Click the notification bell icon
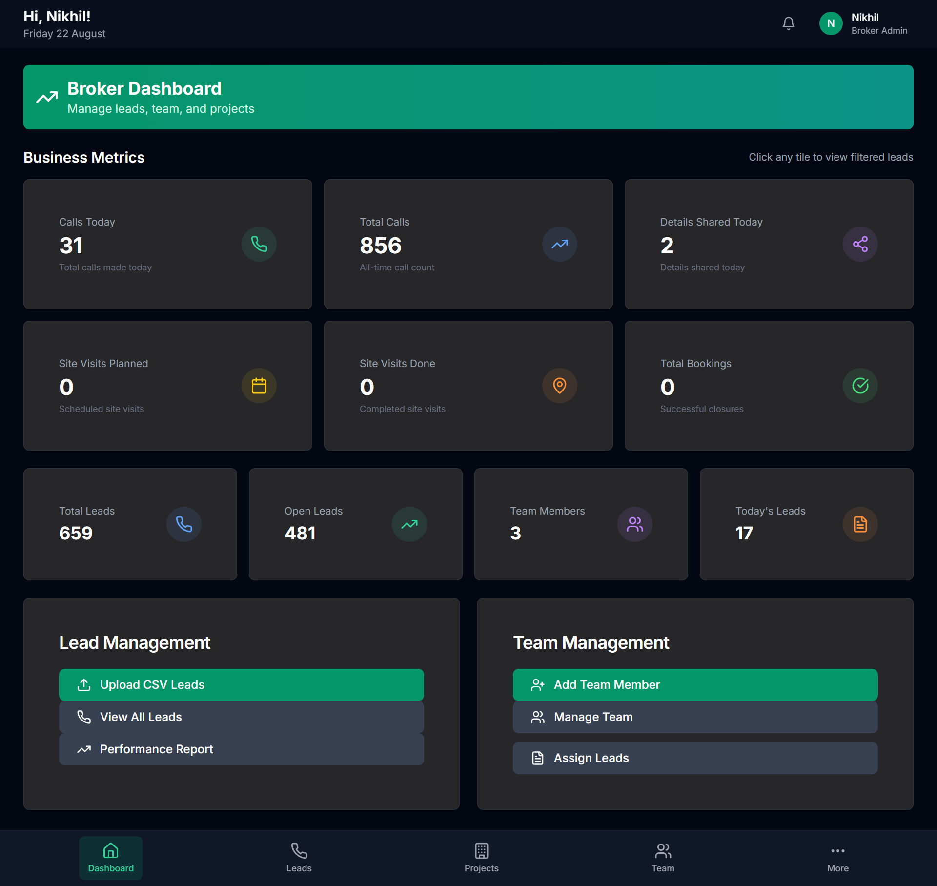This screenshot has width=937, height=886. 788,23
